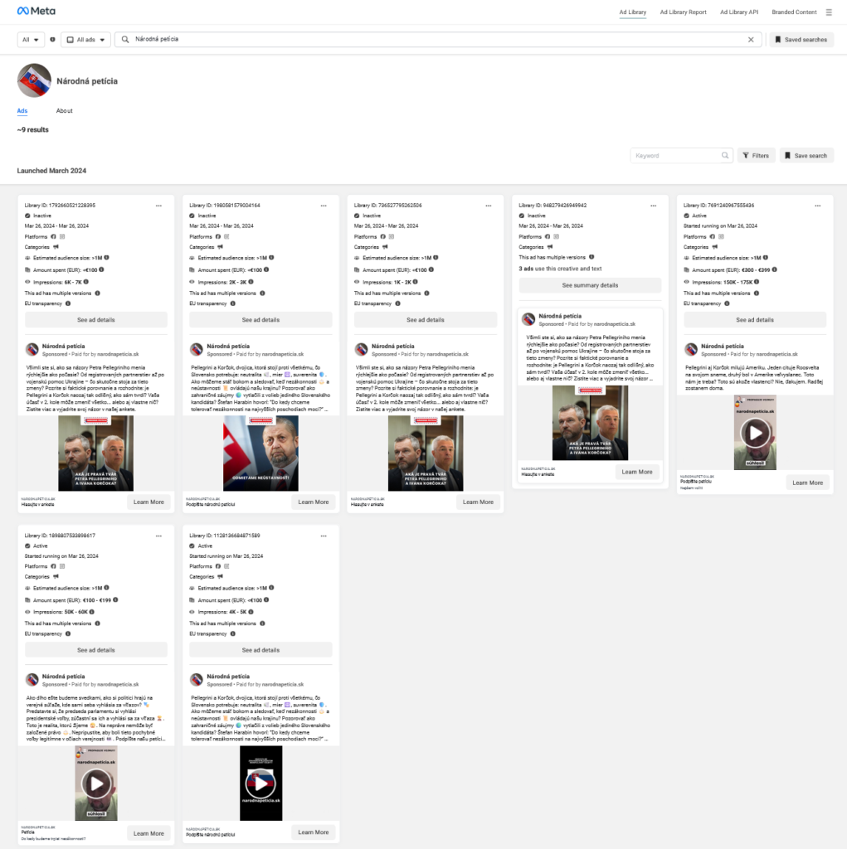The width and height of the screenshot is (847, 849).
Task: Click the Facebook platform icon on the 2K - 3K card
Action: click(218, 236)
